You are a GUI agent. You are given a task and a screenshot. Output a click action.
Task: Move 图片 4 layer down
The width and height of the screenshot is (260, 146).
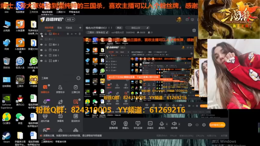[76, 34]
